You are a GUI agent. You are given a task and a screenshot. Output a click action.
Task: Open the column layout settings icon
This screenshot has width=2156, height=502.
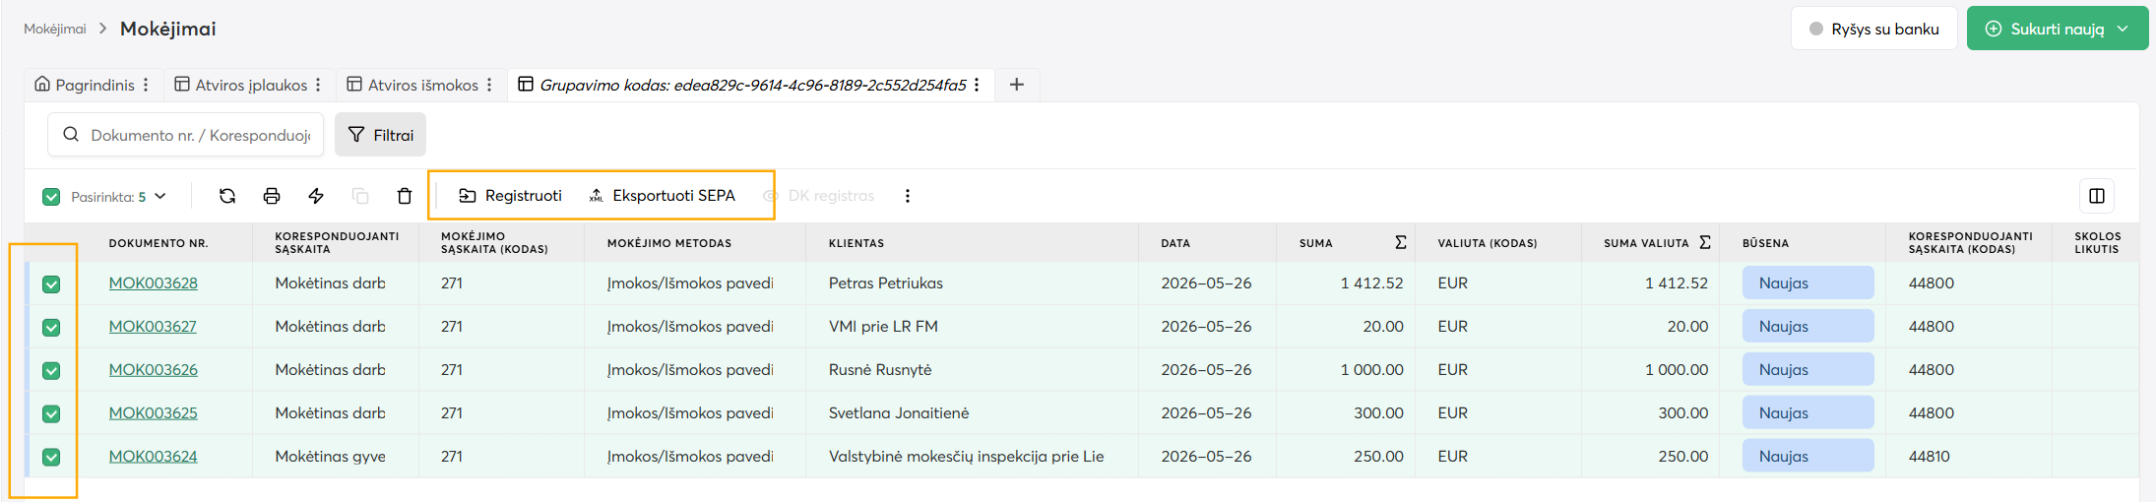point(2097,196)
